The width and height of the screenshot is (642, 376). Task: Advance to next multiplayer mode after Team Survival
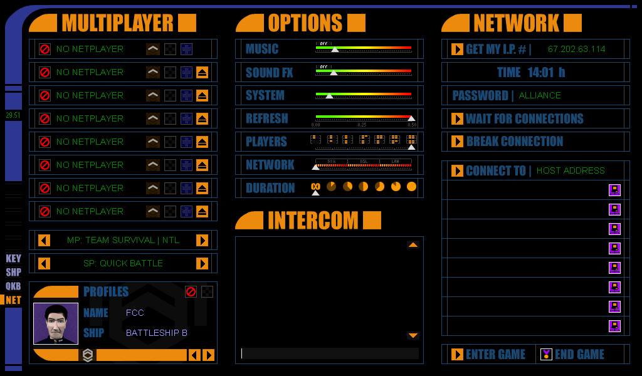click(x=202, y=240)
